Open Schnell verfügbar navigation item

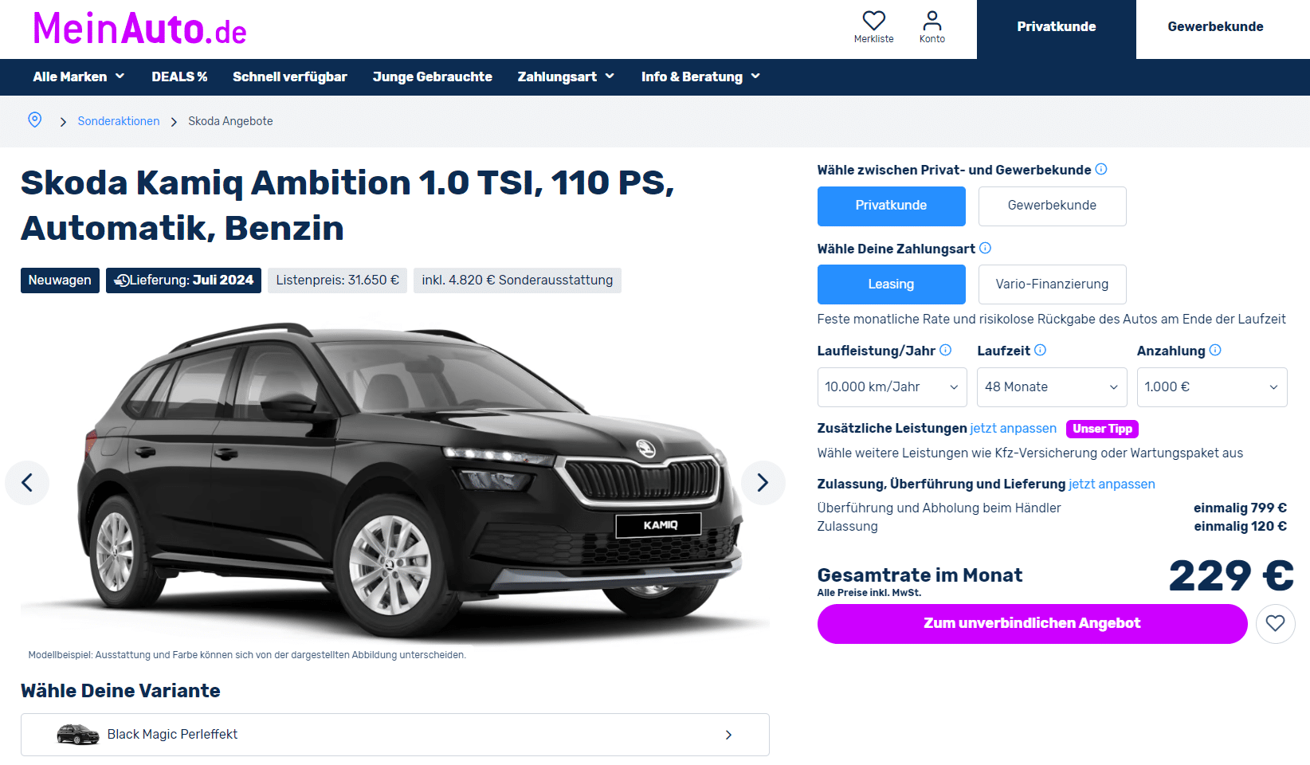coord(290,76)
